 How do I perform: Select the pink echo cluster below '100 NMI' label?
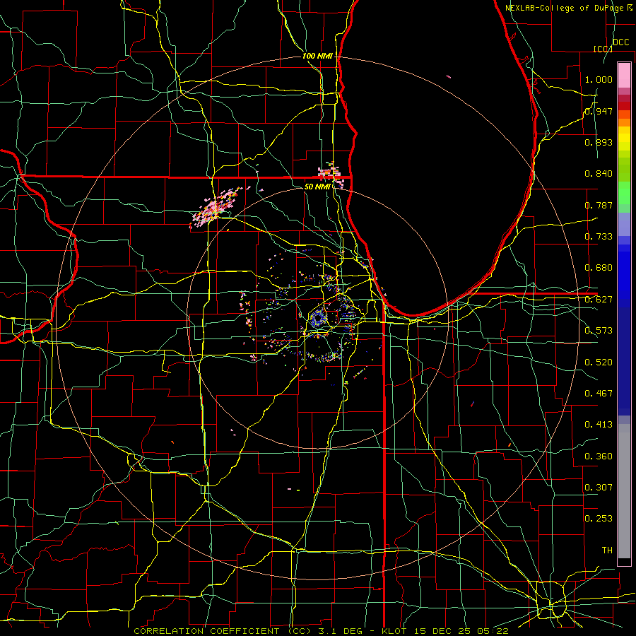(331, 174)
